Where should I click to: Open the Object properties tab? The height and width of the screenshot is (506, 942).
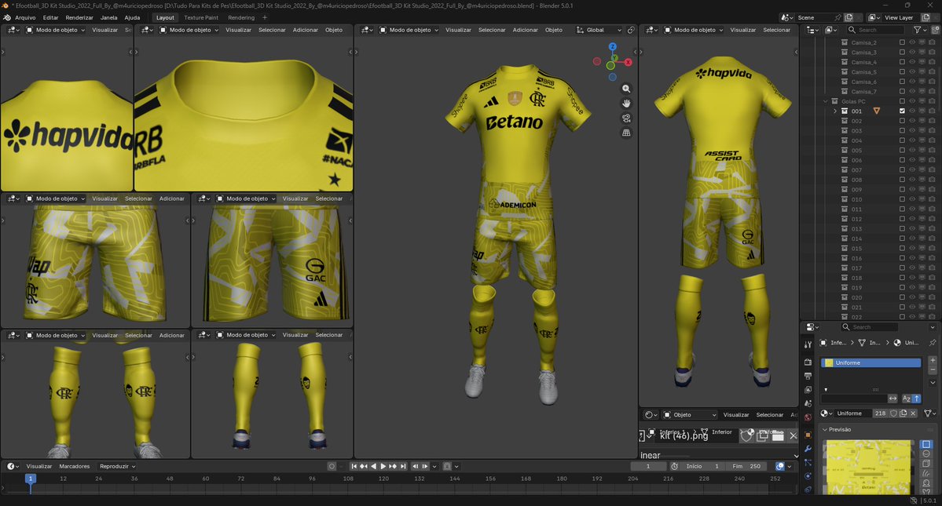click(x=808, y=435)
